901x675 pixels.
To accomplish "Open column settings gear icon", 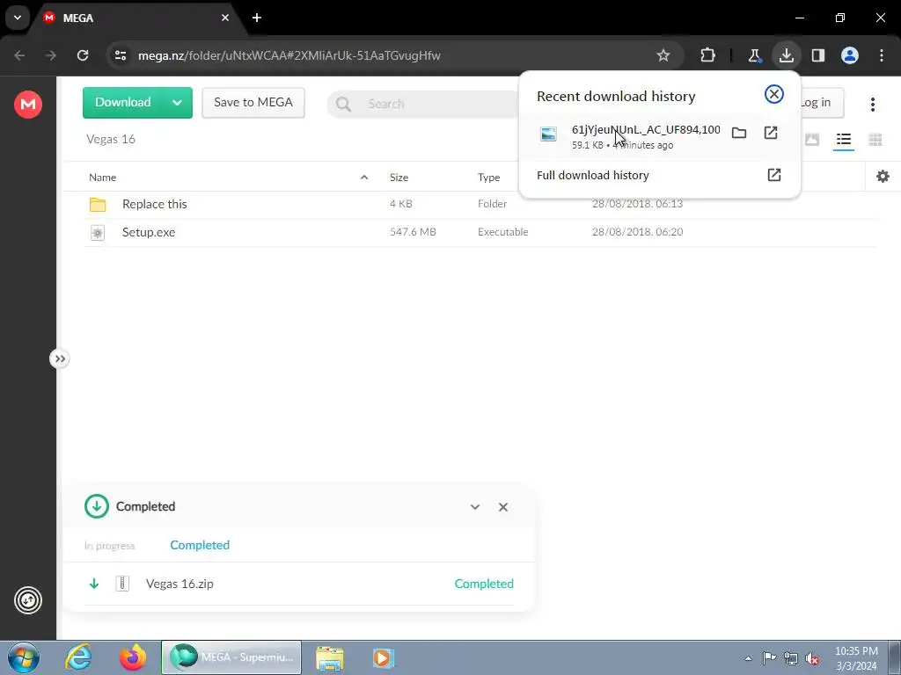I will tap(883, 177).
